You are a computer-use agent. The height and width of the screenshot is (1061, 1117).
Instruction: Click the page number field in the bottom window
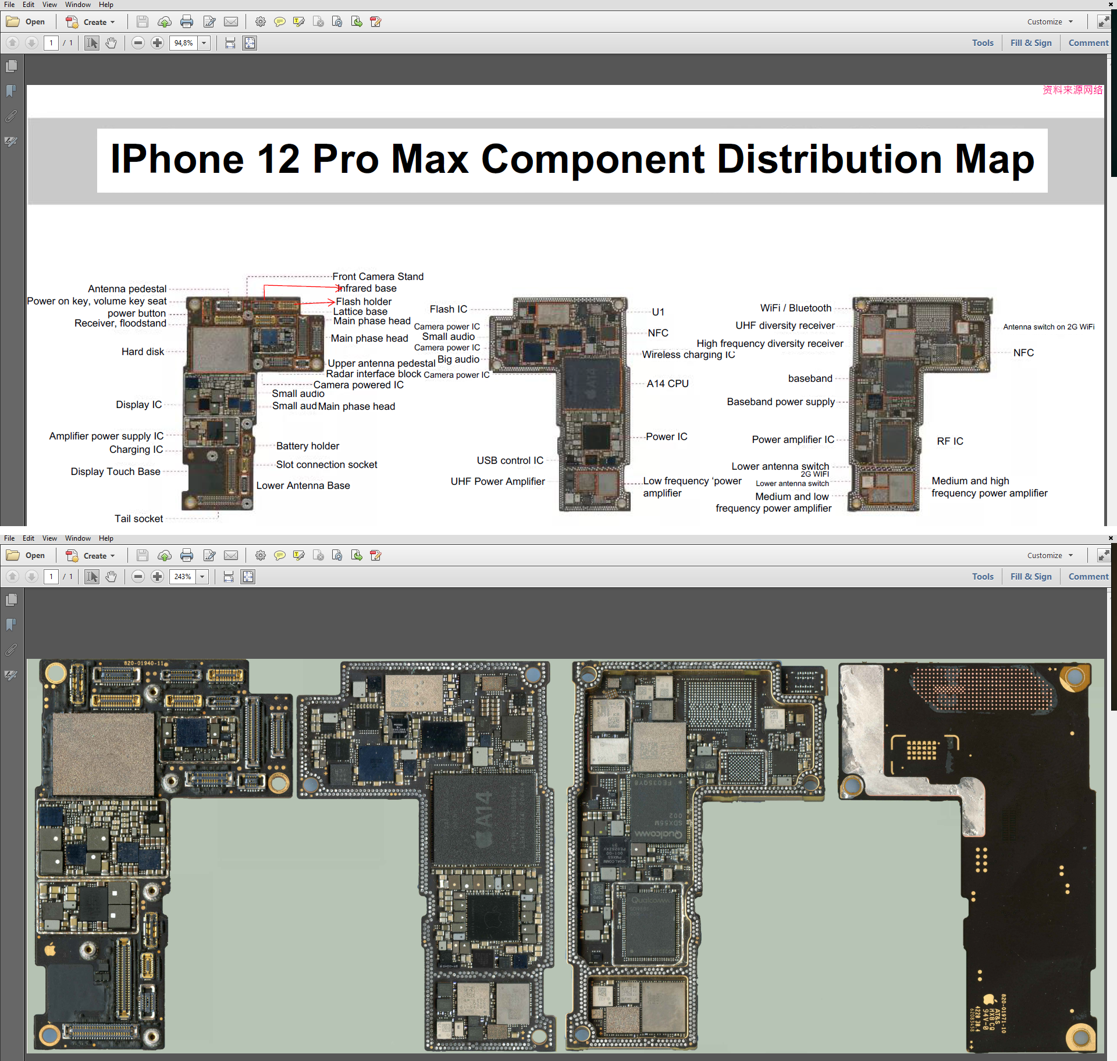(x=51, y=577)
